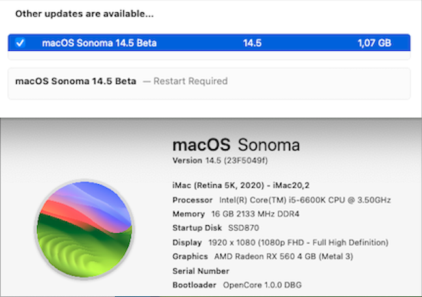
Task: Select the iMac (Retina 5K, 2020) model line
Action: point(241,185)
